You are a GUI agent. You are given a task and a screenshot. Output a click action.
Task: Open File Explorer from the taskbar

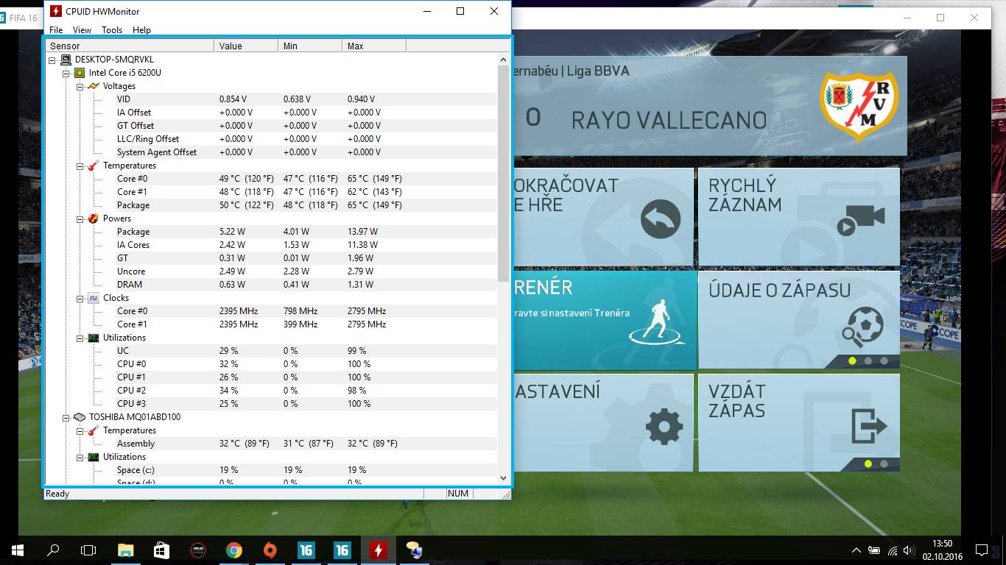pos(126,550)
